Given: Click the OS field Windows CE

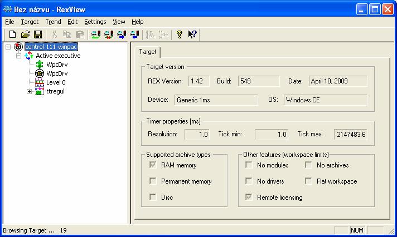Looking at the screenshot, I should pos(325,100).
